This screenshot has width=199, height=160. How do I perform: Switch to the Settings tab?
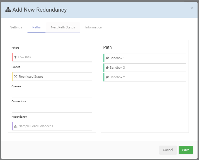click(16, 27)
